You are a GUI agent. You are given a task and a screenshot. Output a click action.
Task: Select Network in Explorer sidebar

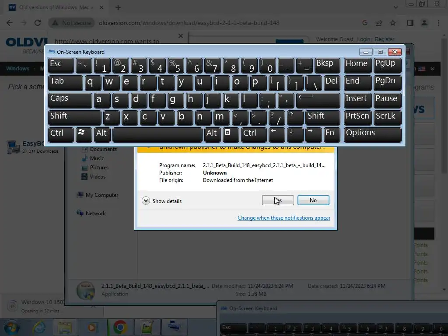pyautogui.click(x=91, y=213)
